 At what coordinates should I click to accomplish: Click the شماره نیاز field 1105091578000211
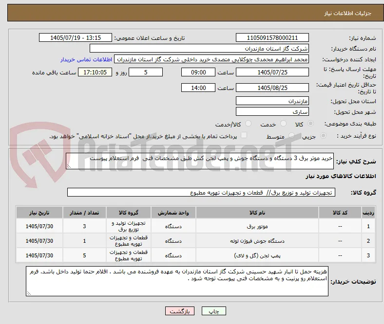click(272, 37)
